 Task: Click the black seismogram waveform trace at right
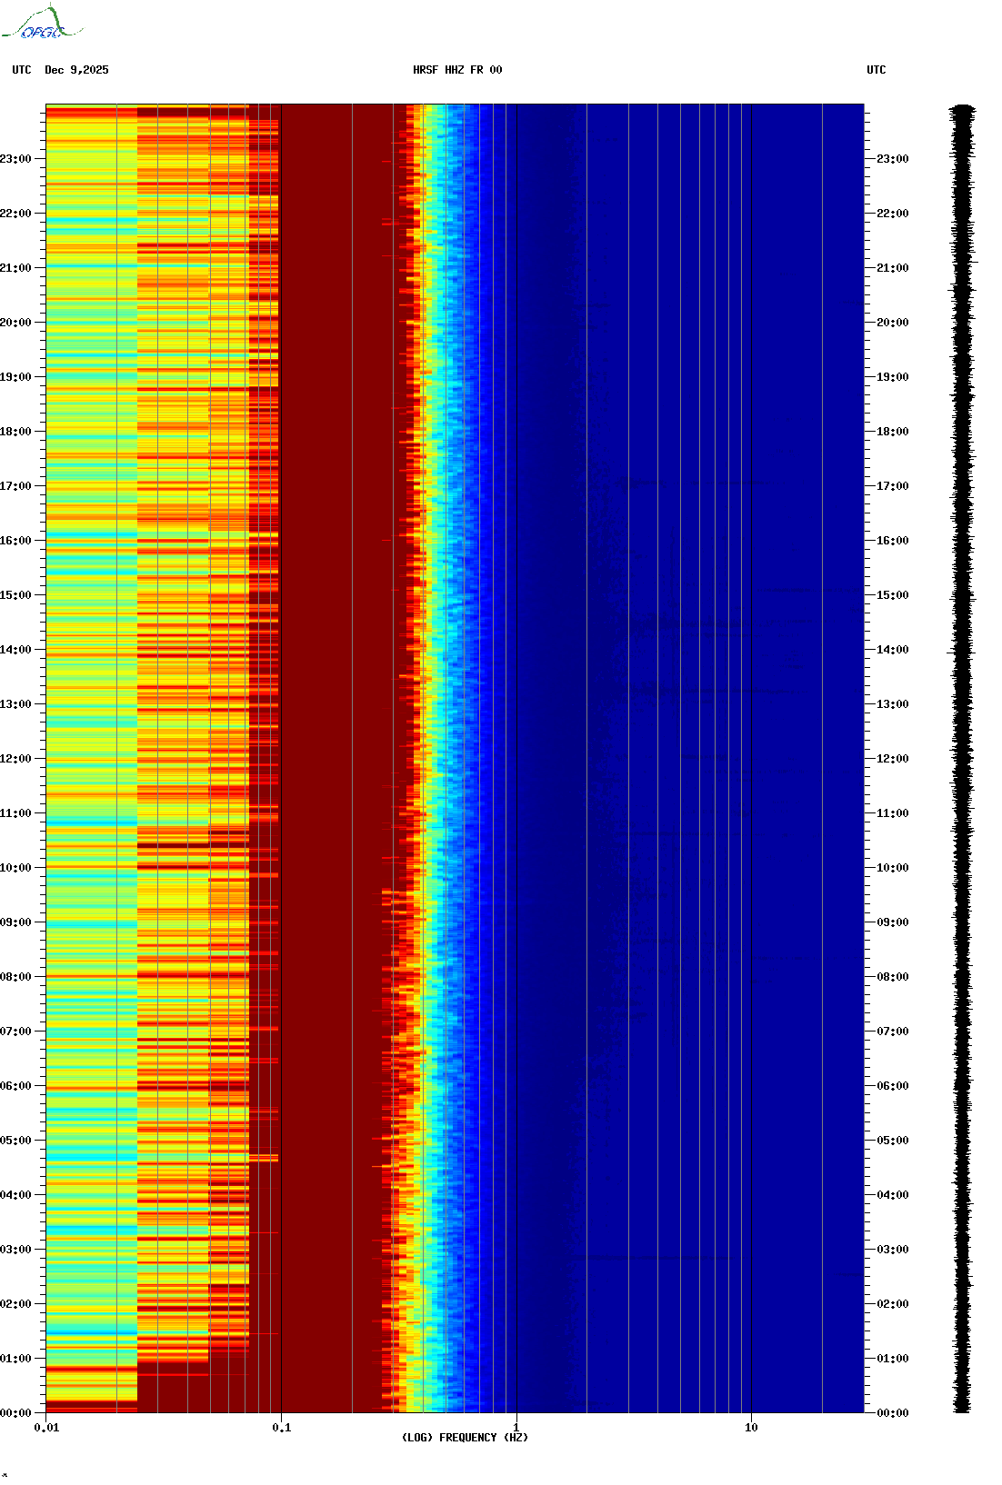tap(963, 759)
